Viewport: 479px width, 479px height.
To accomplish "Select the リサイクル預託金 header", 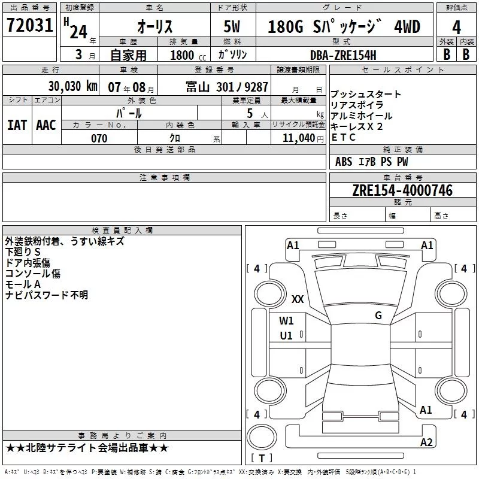I will coord(298,125).
